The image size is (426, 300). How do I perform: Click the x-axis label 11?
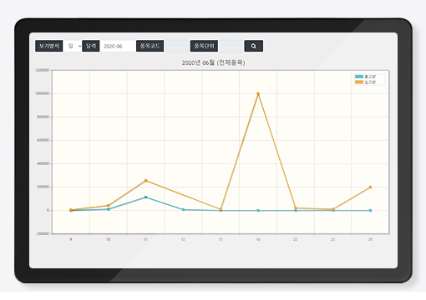click(x=145, y=239)
